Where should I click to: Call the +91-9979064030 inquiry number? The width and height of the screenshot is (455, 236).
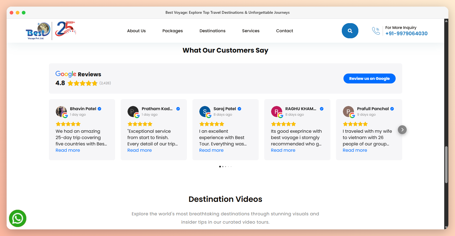click(x=406, y=34)
